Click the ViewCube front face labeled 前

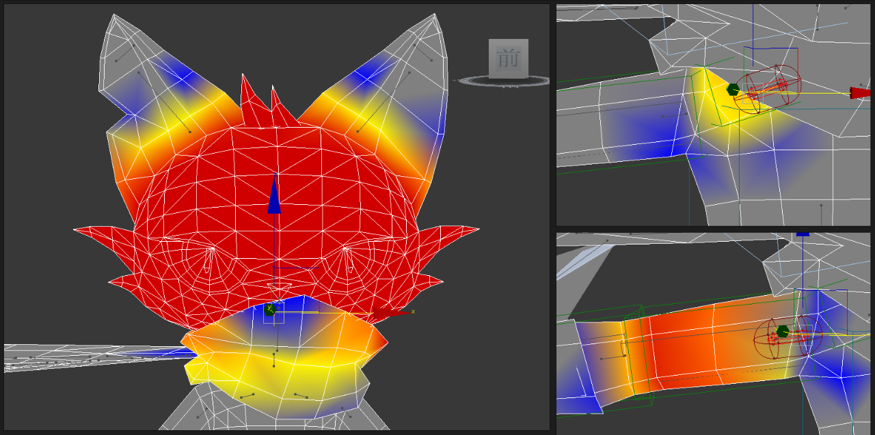(x=508, y=58)
